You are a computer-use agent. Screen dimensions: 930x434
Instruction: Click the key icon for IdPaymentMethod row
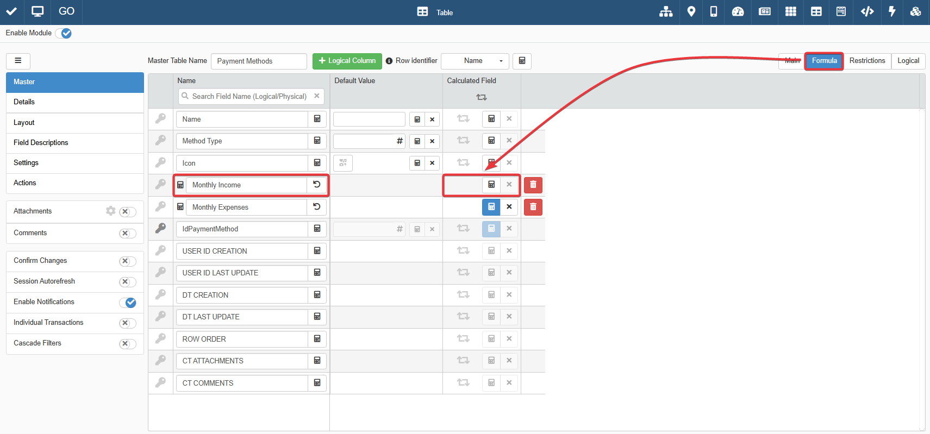[161, 229]
